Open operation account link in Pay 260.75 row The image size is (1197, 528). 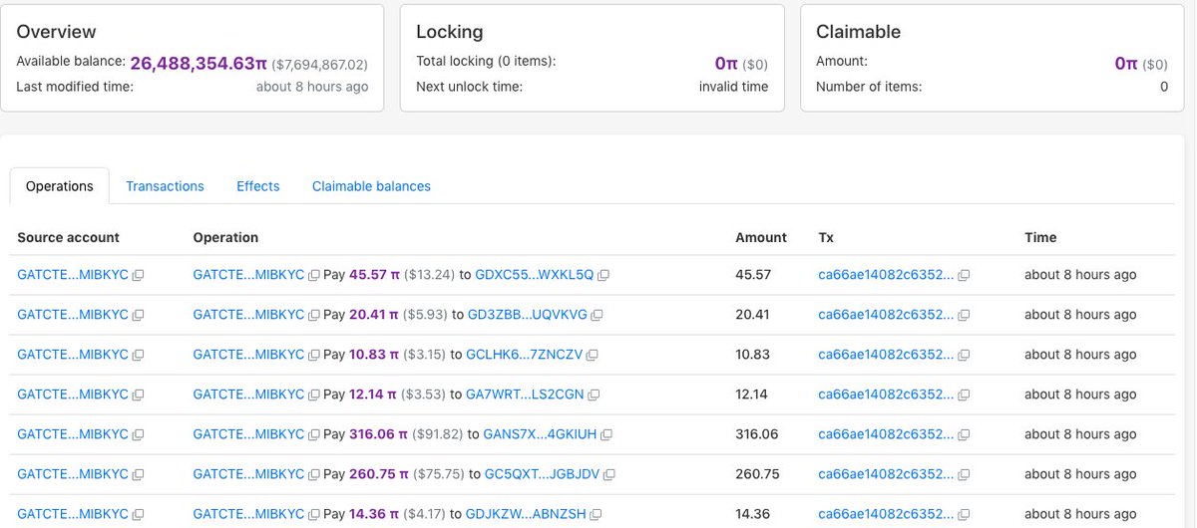click(x=248, y=474)
